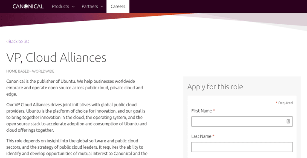The width and height of the screenshot is (307, 158).
Task: Click the 'Last Name' label
Action: tap(203, 136)
